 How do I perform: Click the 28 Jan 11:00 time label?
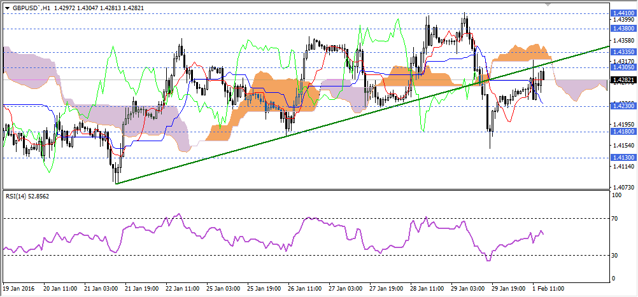427,289
